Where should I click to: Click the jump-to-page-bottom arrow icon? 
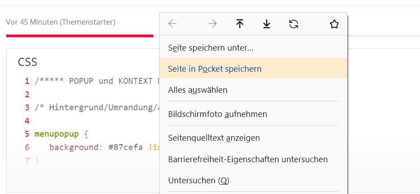[x=267, y=24]
